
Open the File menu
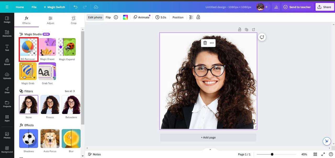tap(34, 7)
